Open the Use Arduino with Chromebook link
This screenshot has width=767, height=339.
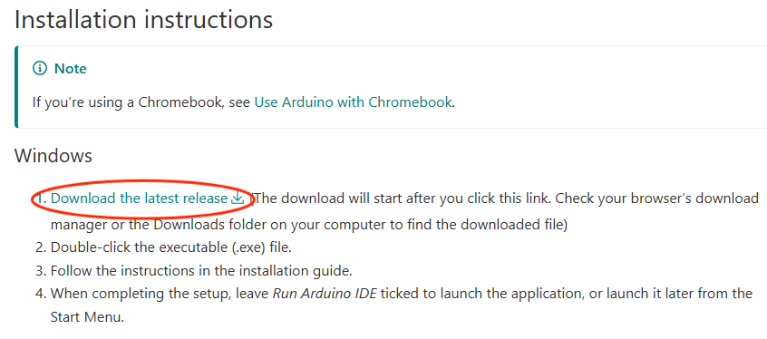(353, 102)
